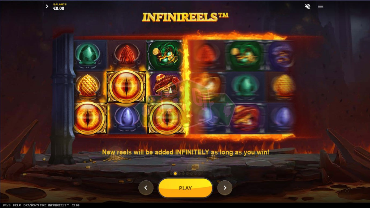The width and height of the screenshot is (370, 208).
Task: Go to the previous intro slide
Action: [146, 188]
